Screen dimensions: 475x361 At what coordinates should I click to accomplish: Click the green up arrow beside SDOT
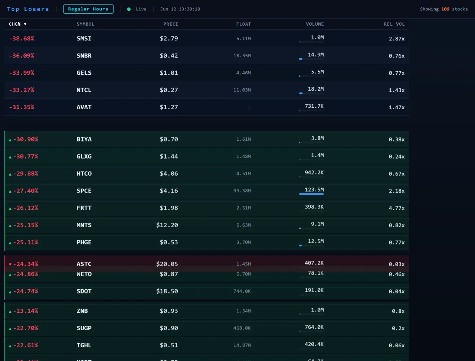[10, 292]
